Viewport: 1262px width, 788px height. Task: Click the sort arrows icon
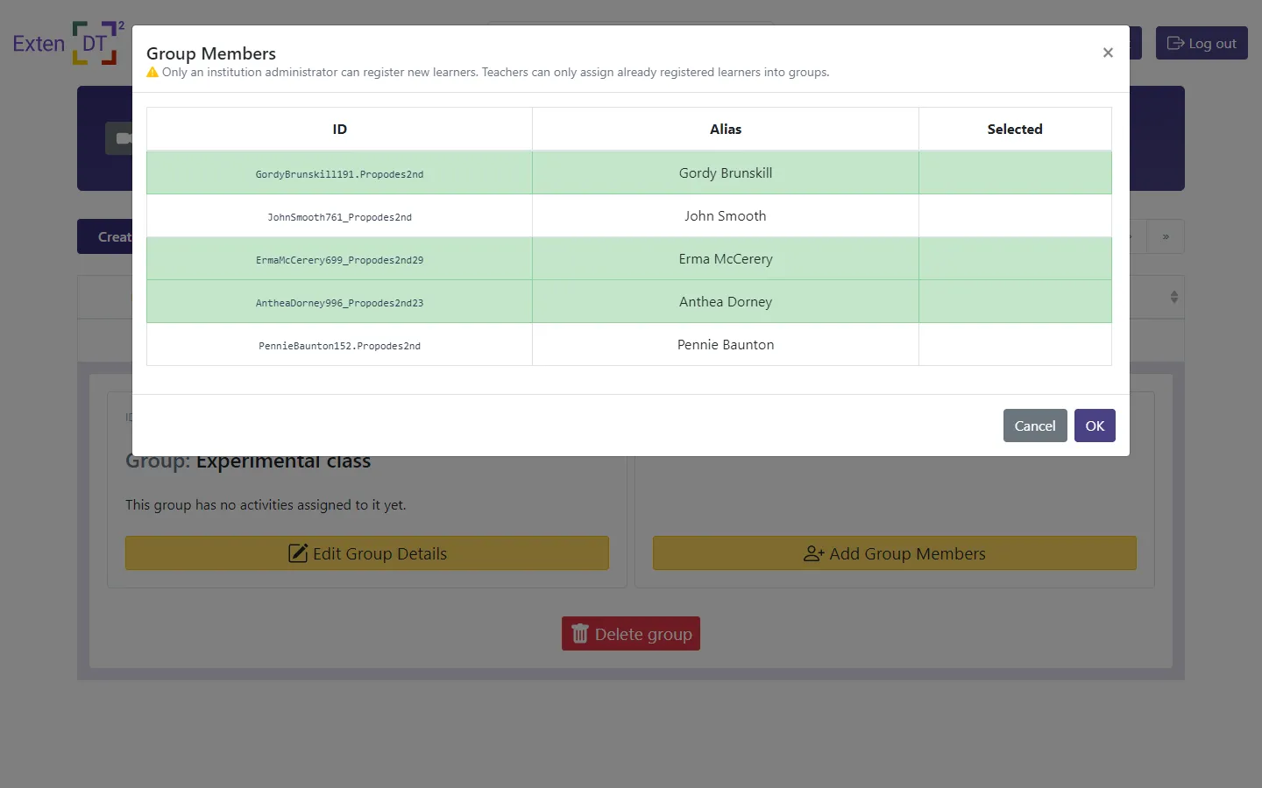1173,297
